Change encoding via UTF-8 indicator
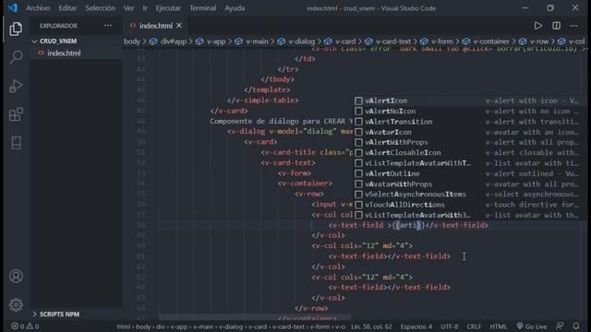This screenshot has width=591, height=332. pyautogui.click(x=450, y=326)
